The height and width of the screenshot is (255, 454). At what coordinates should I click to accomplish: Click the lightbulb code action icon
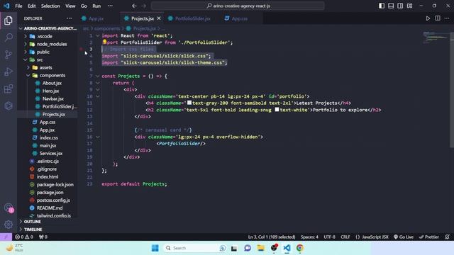(x=104, y=42)
